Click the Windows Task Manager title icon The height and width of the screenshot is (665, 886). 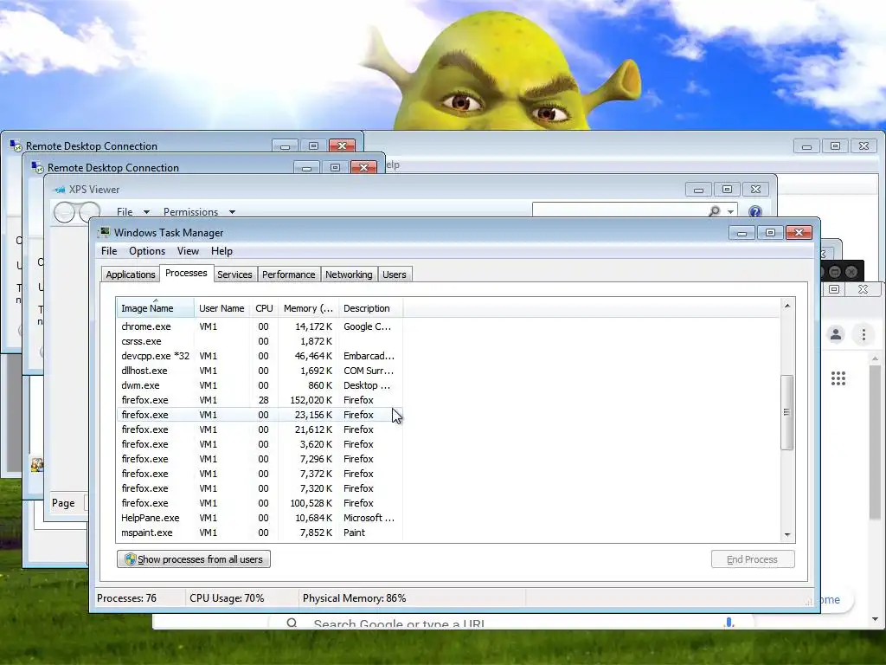click(104, 232)
